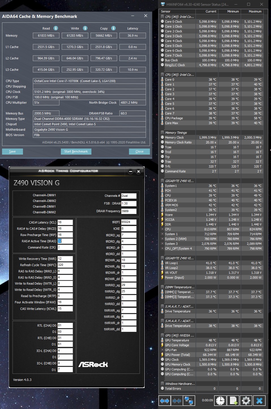This screenshot has height=409, width=271.
Task: Click the Memory Read 61833 MB/s value
Action: coord(46,36)
